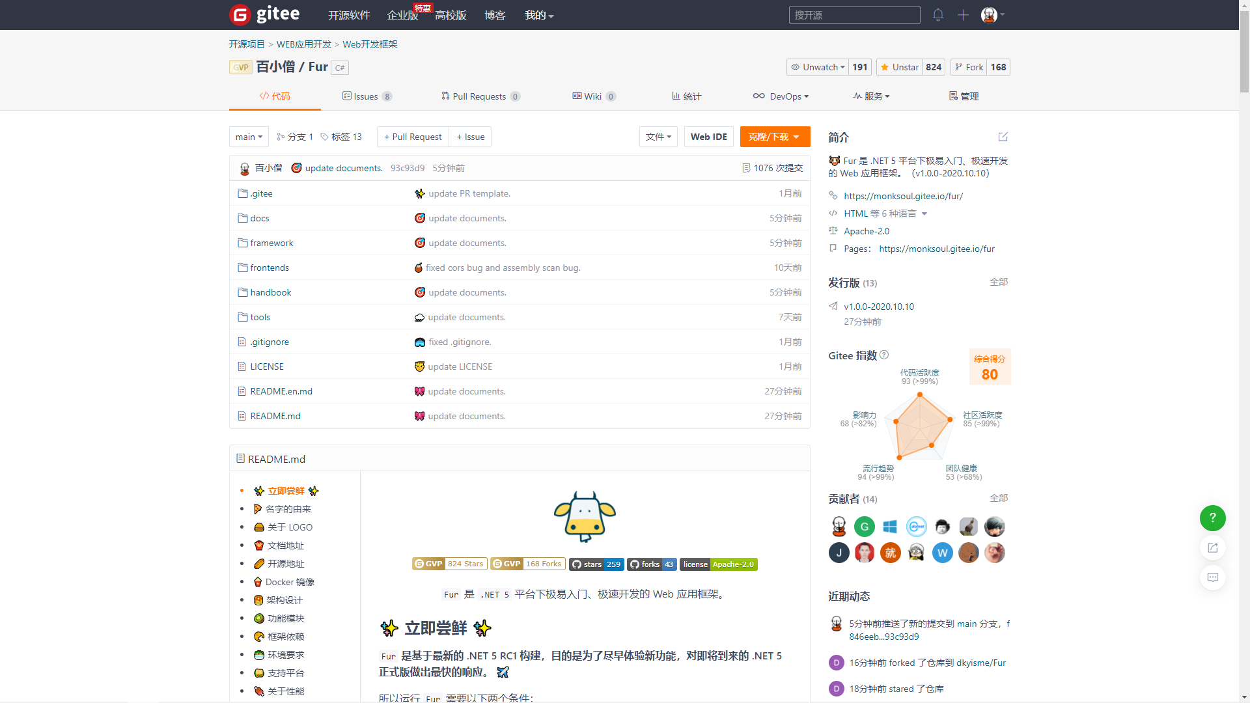Open the main branch dropdown
The image size is (1250, 703).
coord(249,137)
